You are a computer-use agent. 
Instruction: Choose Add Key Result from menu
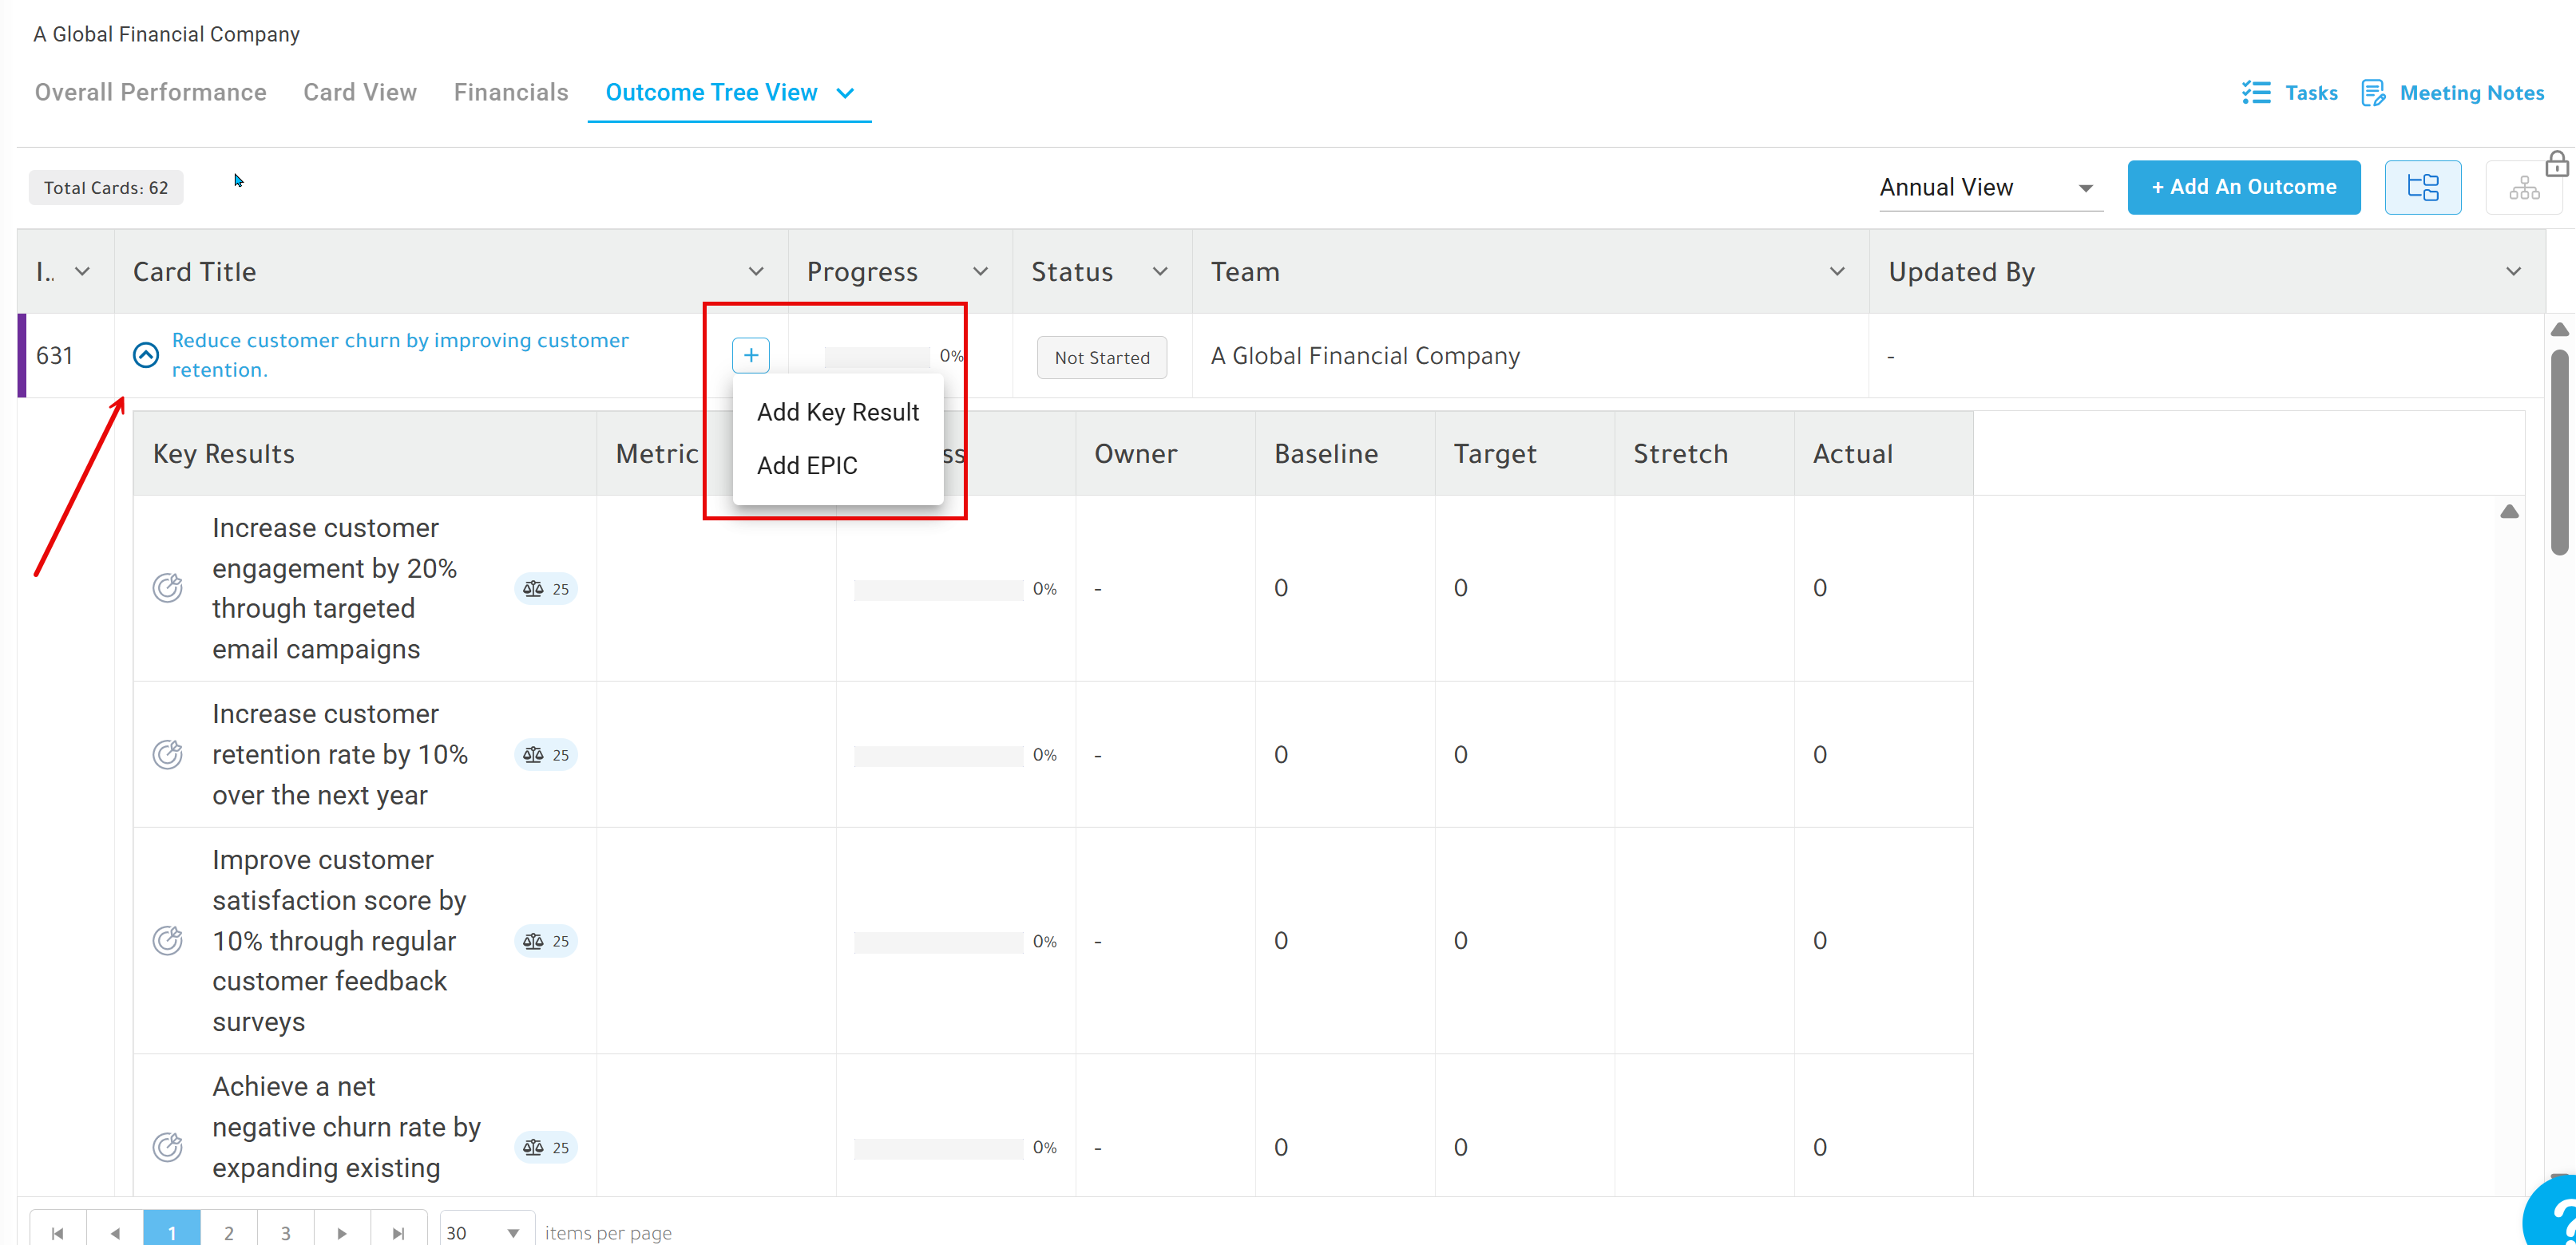pyautogui.click(x=838, y=412)
